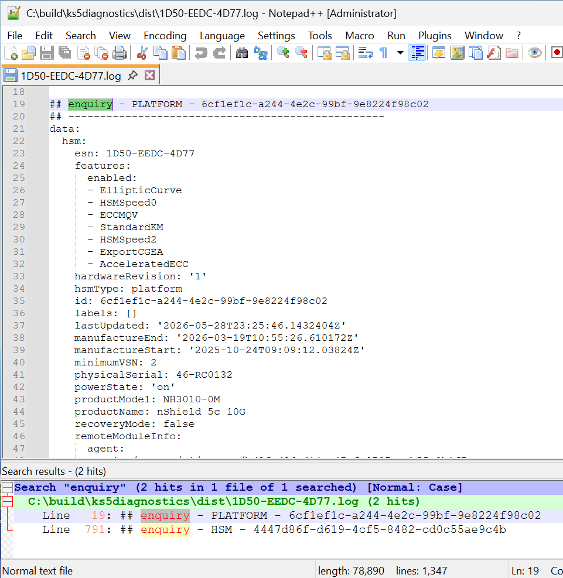563x578 pixels.
Task: Open Find dialog with binoculars icon
Action: pos(242,53)
